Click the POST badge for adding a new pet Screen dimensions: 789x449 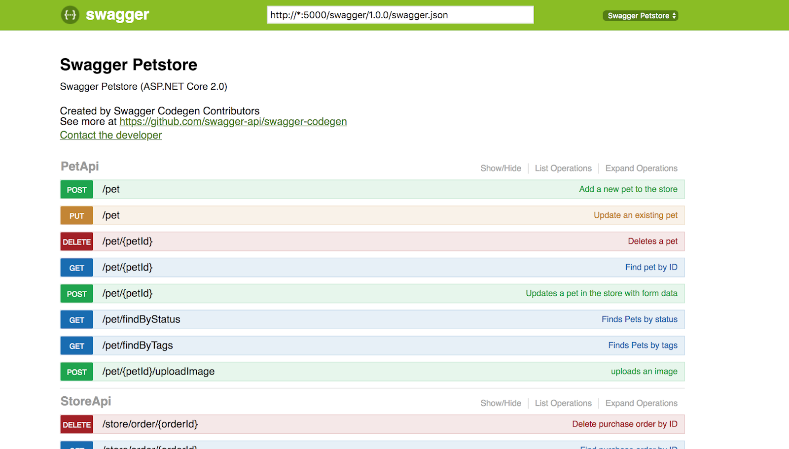(77, 190)
